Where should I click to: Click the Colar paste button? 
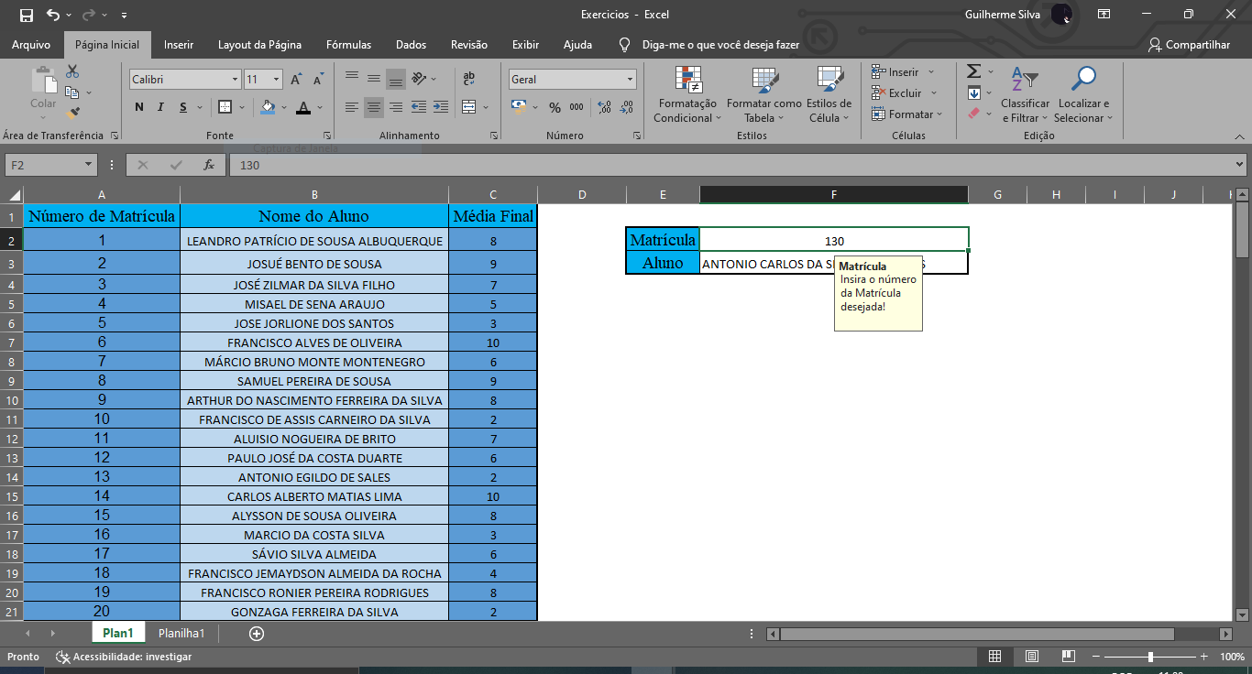[43, 93]
